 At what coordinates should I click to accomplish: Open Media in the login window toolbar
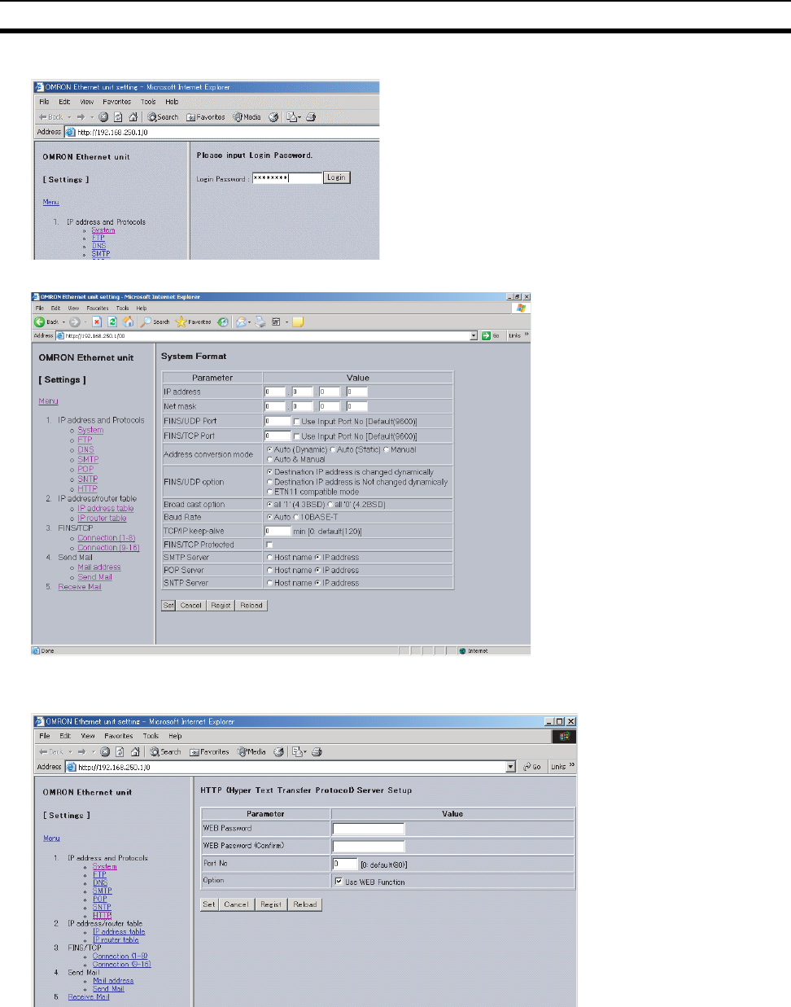[x=247, y=117]
